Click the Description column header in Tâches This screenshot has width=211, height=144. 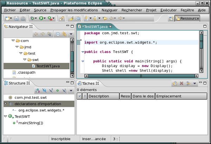pos(103,96)
